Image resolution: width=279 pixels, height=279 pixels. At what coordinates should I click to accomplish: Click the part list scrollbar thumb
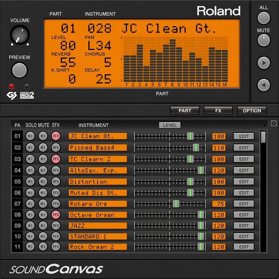click(x=263, y=137)
